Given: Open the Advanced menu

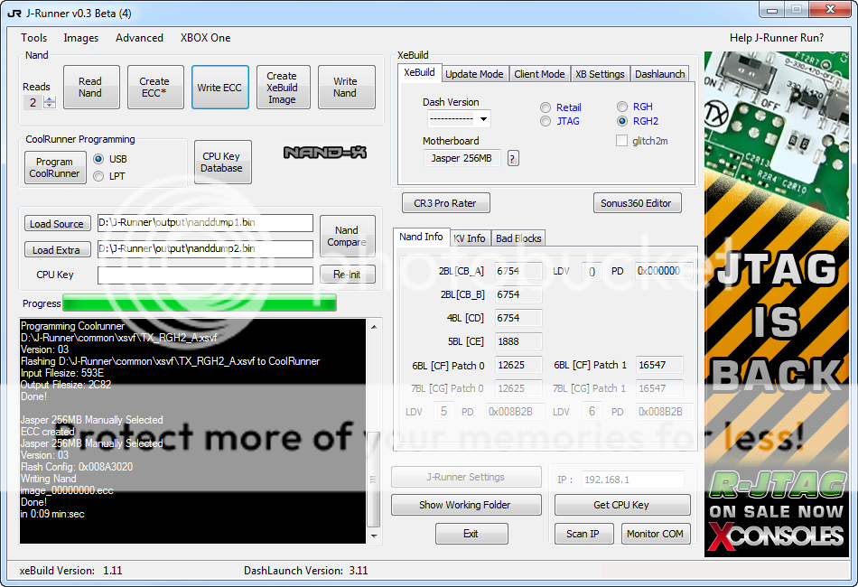Looking at the screenshot, I should point(139,38).
